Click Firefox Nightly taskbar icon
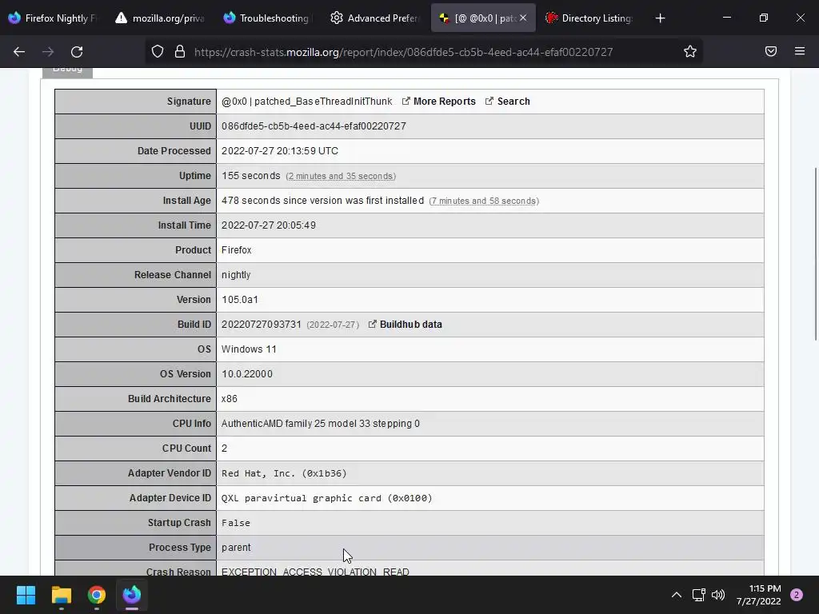819x614 pixels. (132, 595)
